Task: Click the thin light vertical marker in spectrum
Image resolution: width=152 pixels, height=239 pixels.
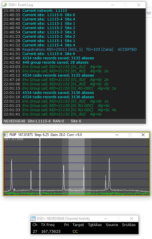Action: (40, 166)
